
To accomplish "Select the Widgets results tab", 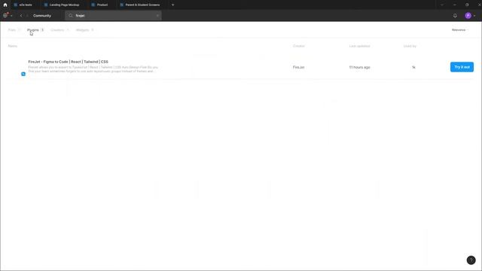I will [x=84, y=30].
